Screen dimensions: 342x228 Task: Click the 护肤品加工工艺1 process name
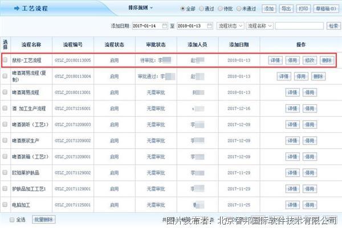[29, 189]
